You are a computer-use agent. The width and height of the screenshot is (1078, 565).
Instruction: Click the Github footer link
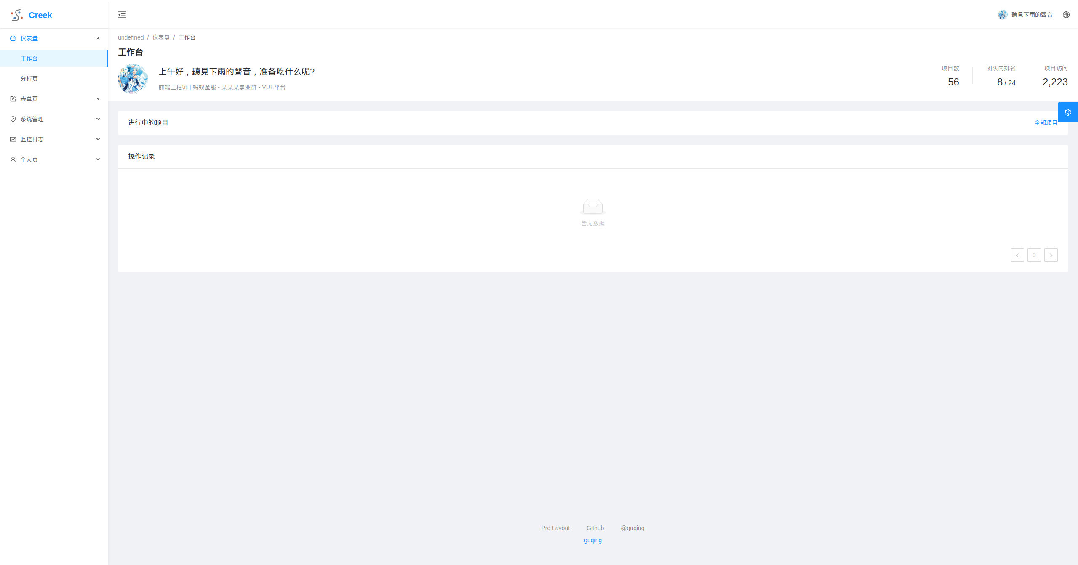click(x=595, y=528)
